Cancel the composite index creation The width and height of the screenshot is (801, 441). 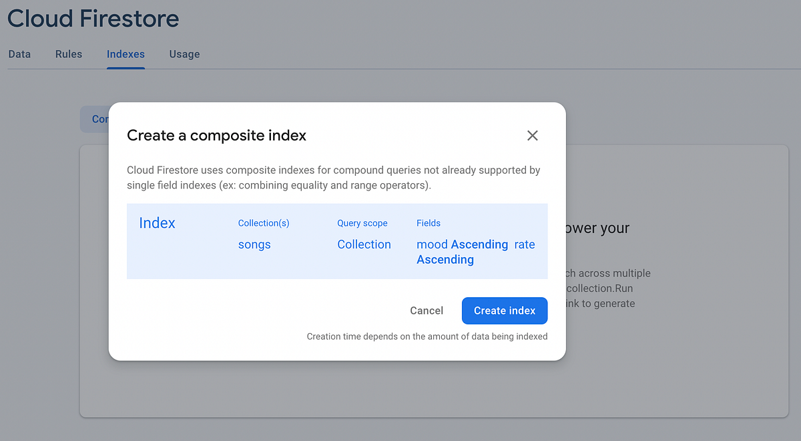click(427, 310)
